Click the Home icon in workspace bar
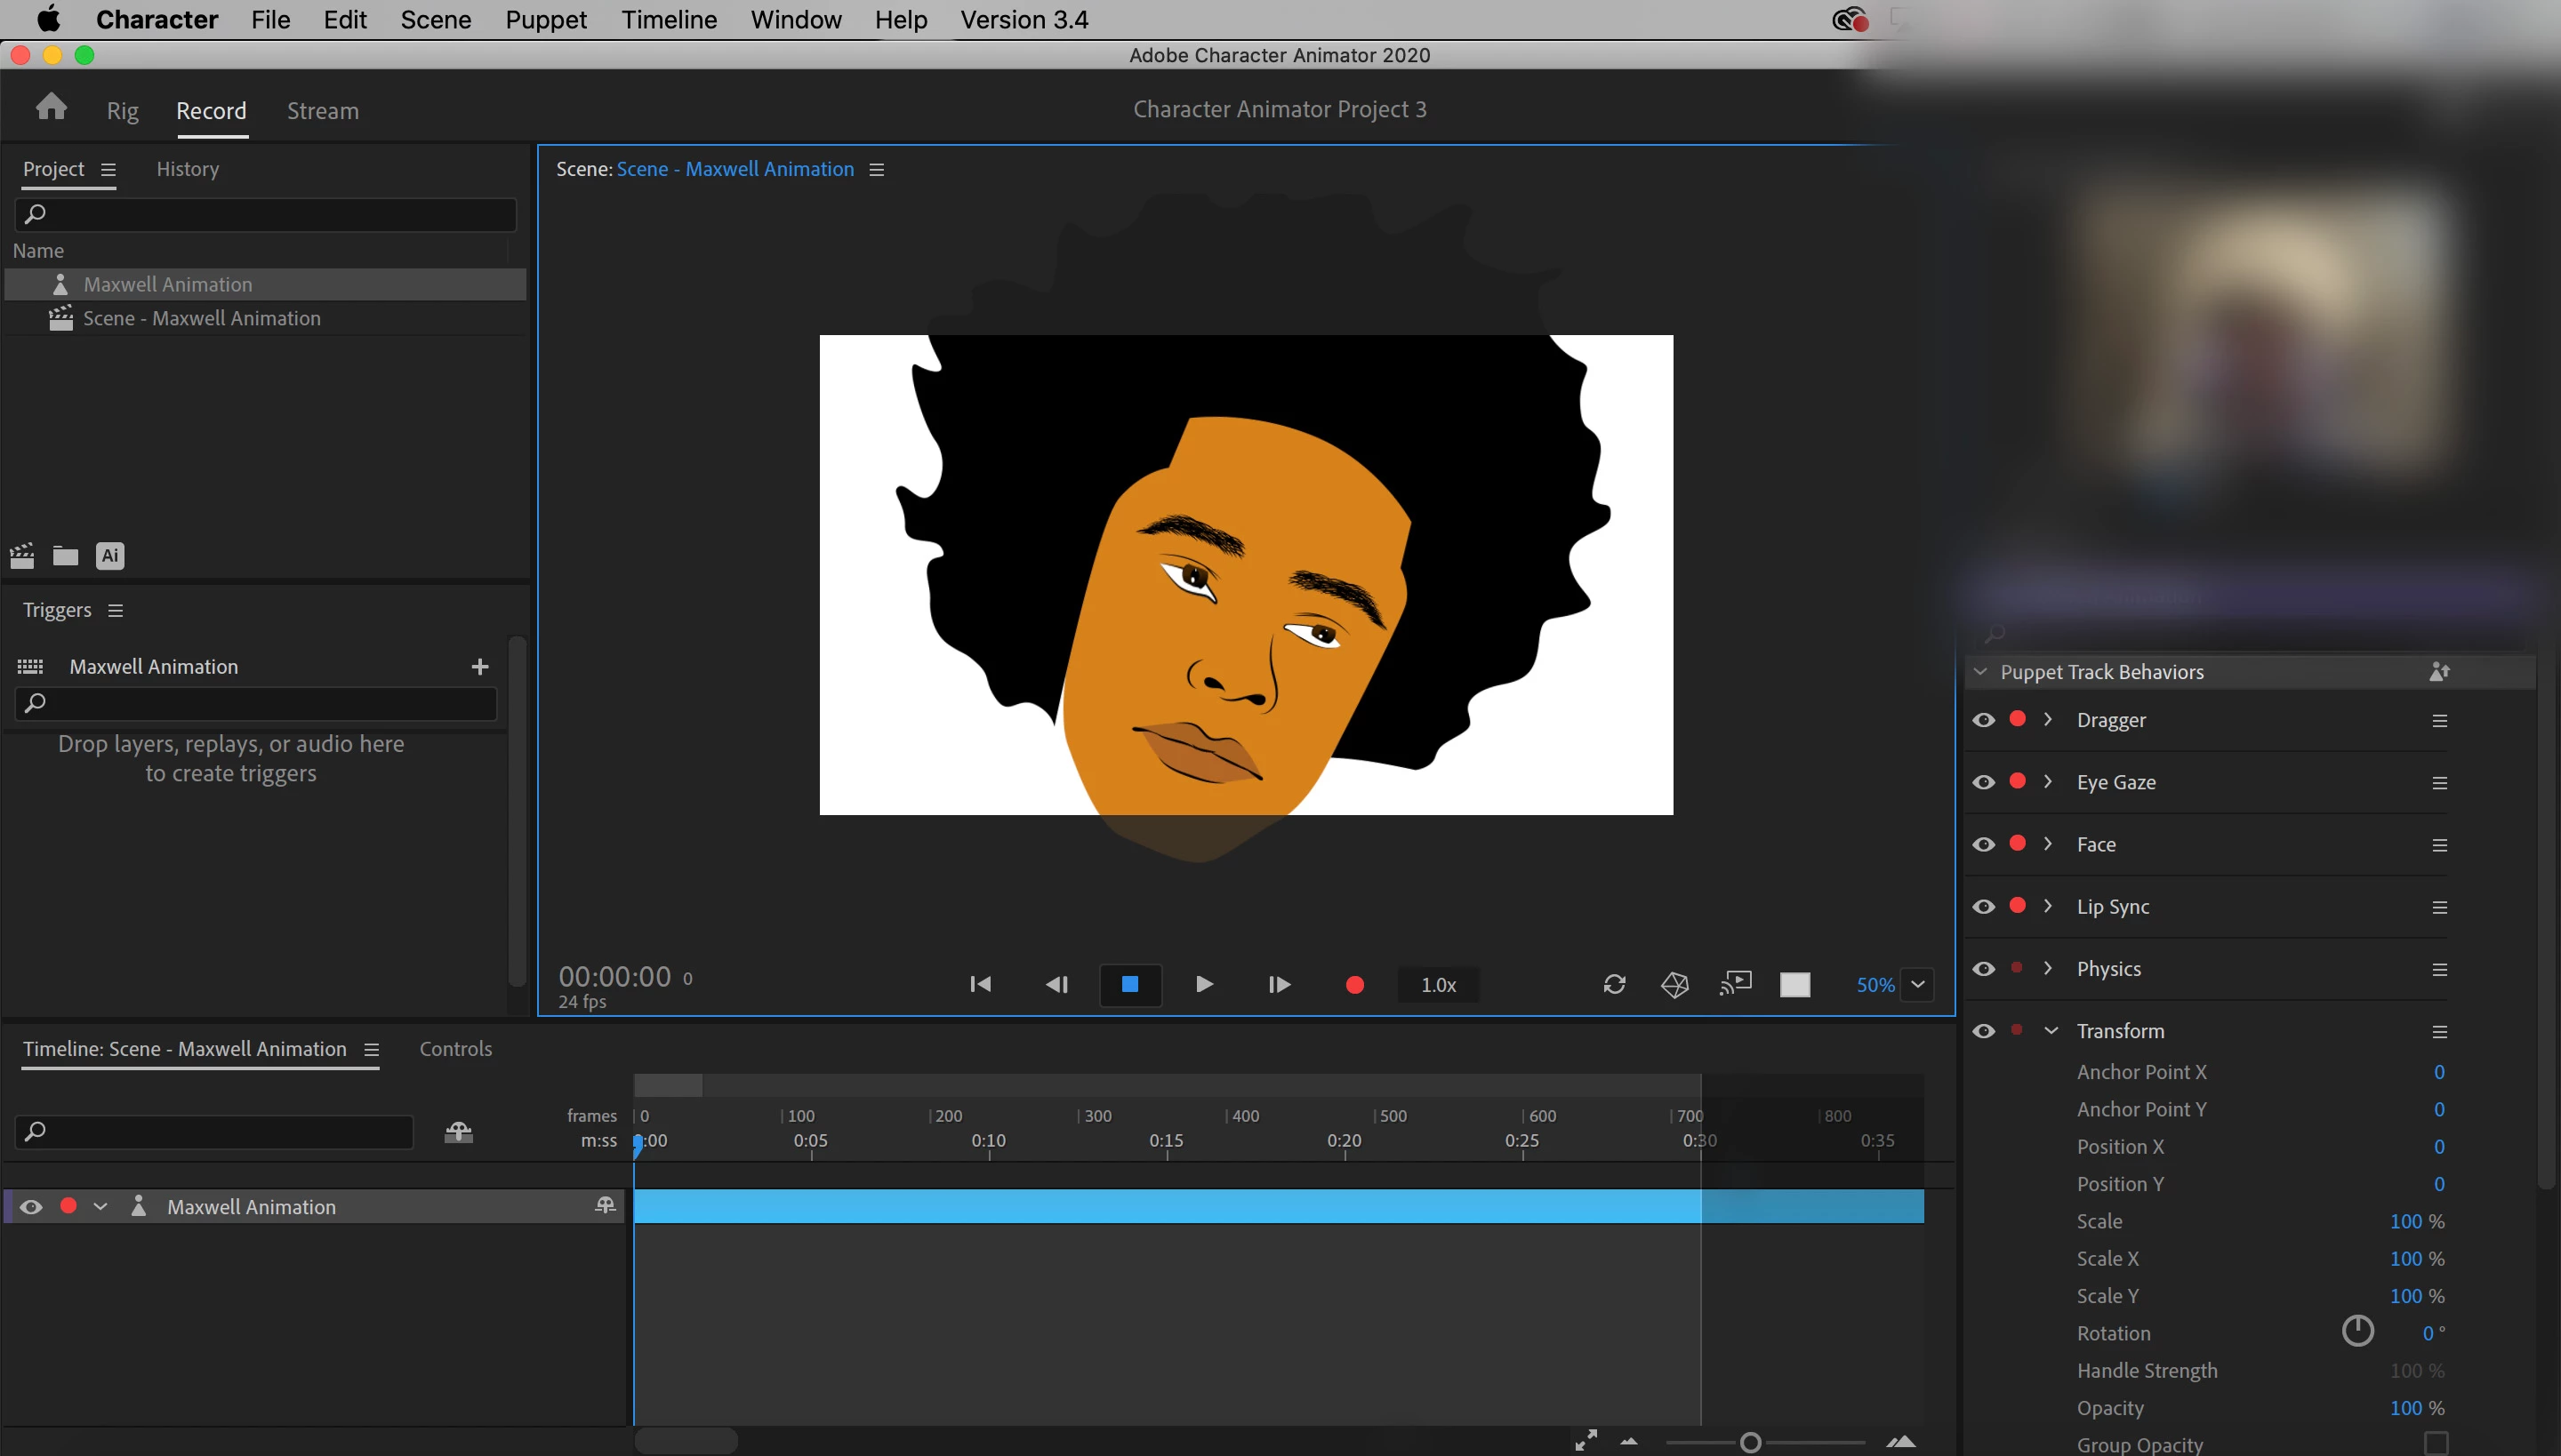2561x1456 pixels. click(51, 107)
